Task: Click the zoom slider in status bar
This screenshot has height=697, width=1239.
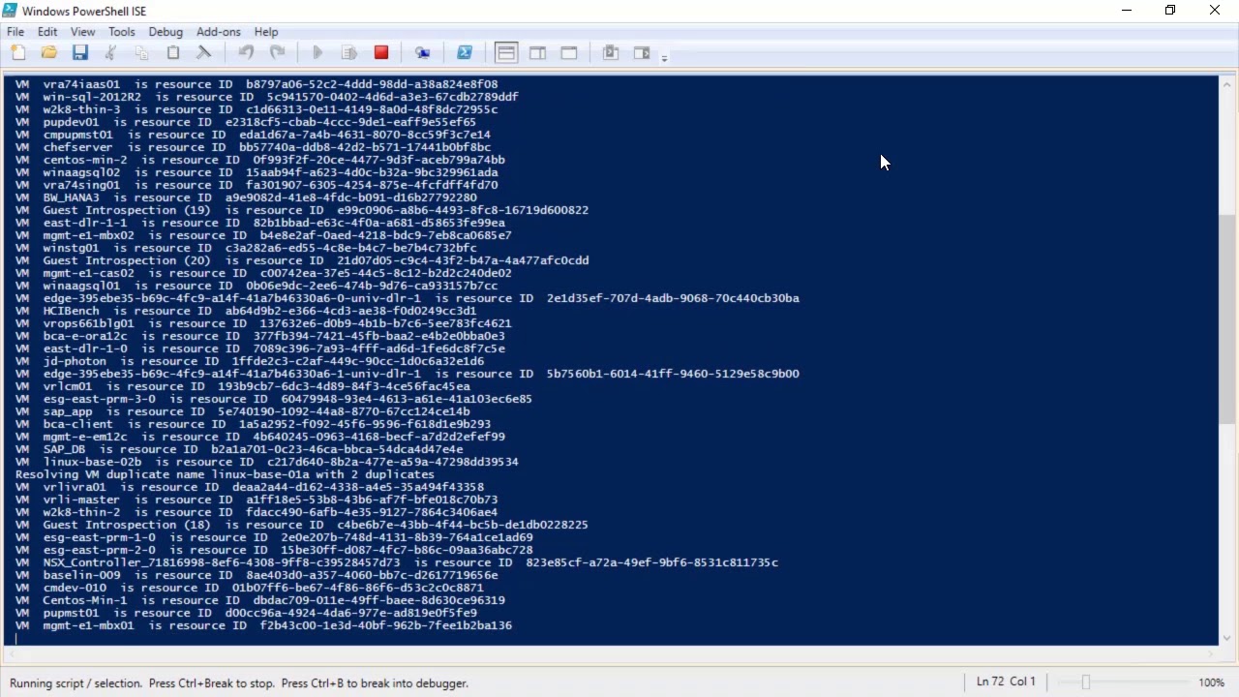Action: [1086, 682]
